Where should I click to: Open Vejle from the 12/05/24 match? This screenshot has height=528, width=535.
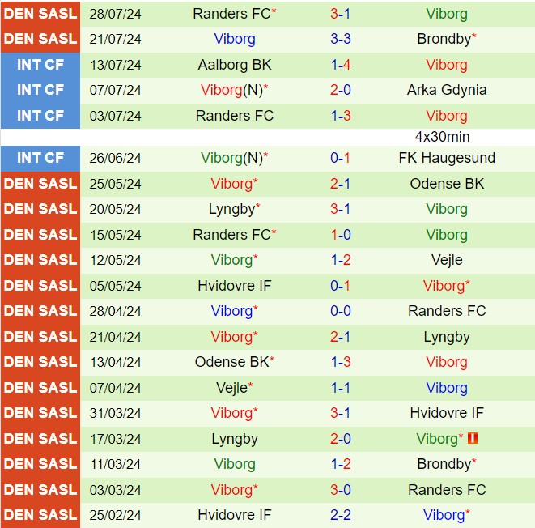coord(447,260)
